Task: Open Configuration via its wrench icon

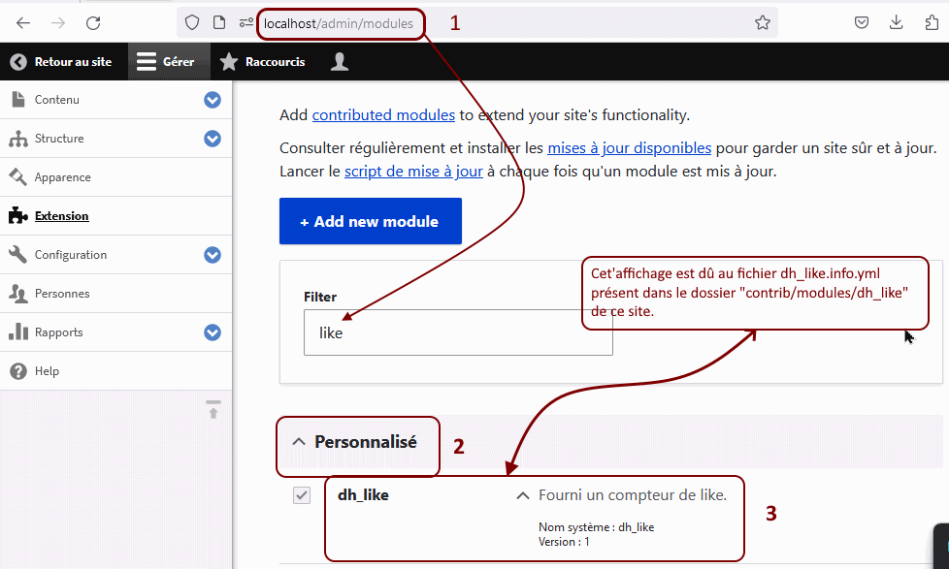Action: [17, 254]
